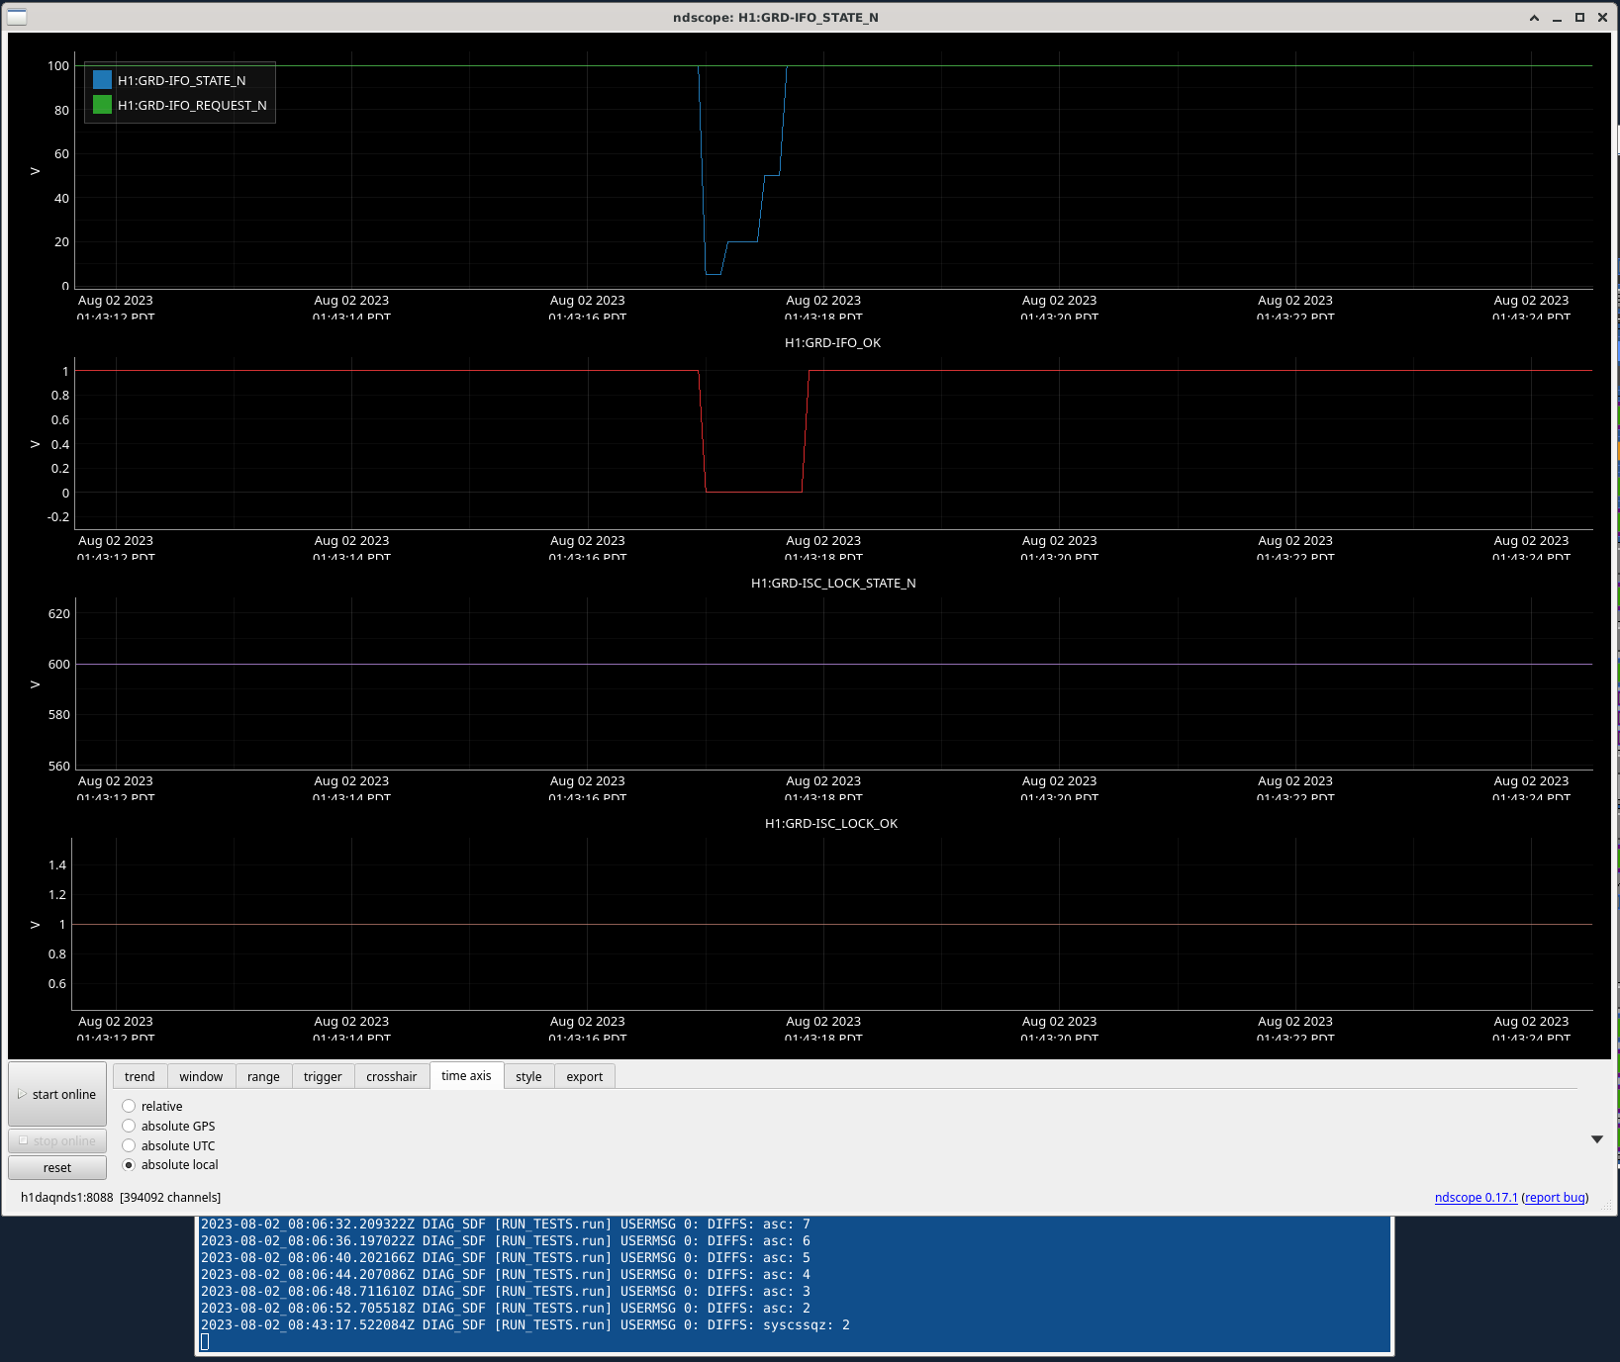This screenshot has width=1620, height=1362.
Task: Maximize the ndscope window
Action: pos(1579,18)
